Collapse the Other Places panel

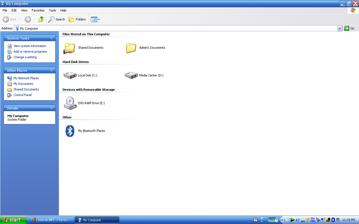(x=51, y=71)
